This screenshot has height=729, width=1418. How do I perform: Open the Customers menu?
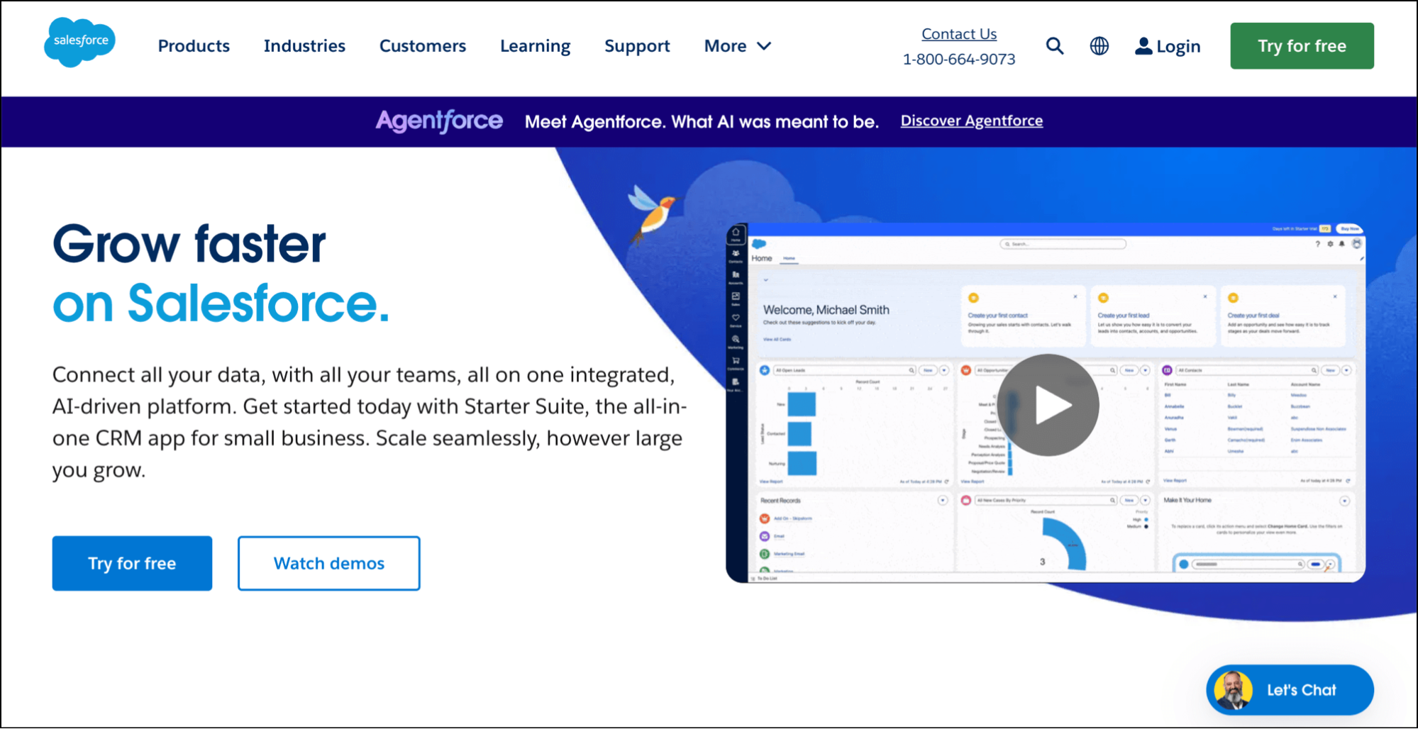pyautogui.click(x=423, y=46)
